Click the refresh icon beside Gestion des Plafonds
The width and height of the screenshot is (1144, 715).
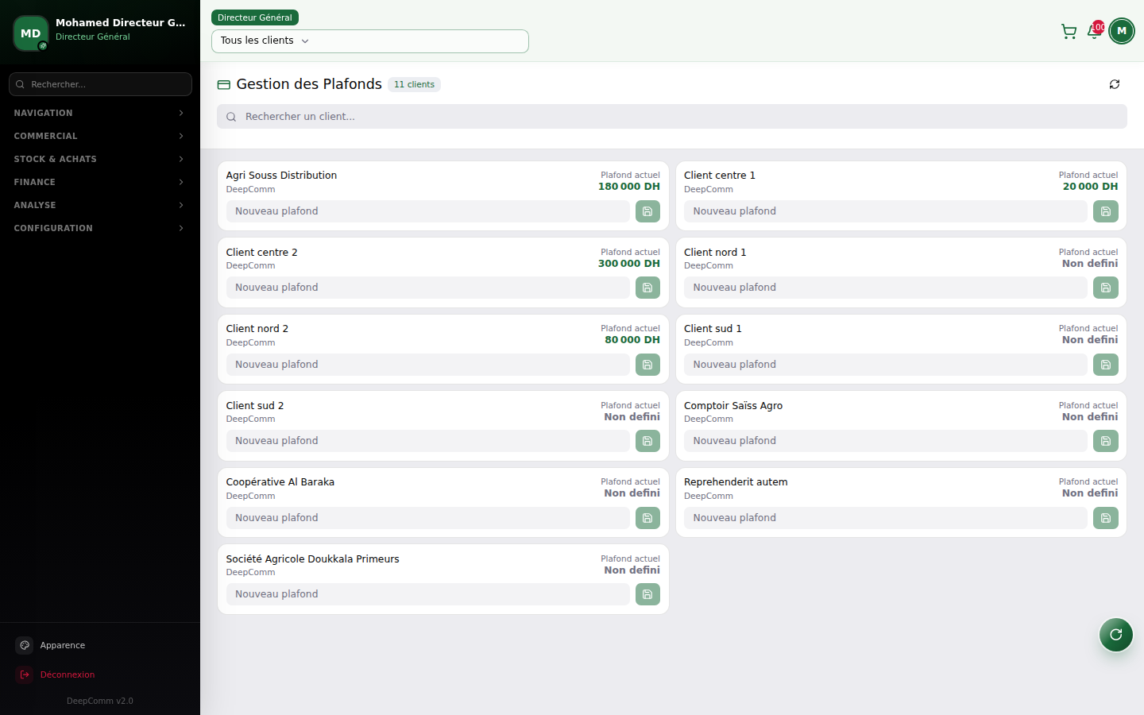pyautogui.click(x=1115, y=84)
